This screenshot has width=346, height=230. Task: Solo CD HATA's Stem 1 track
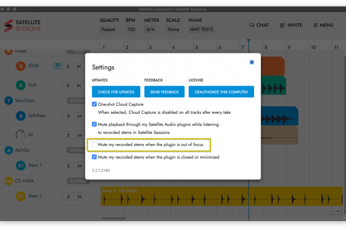pyautogui.click(x=68, y=196)
